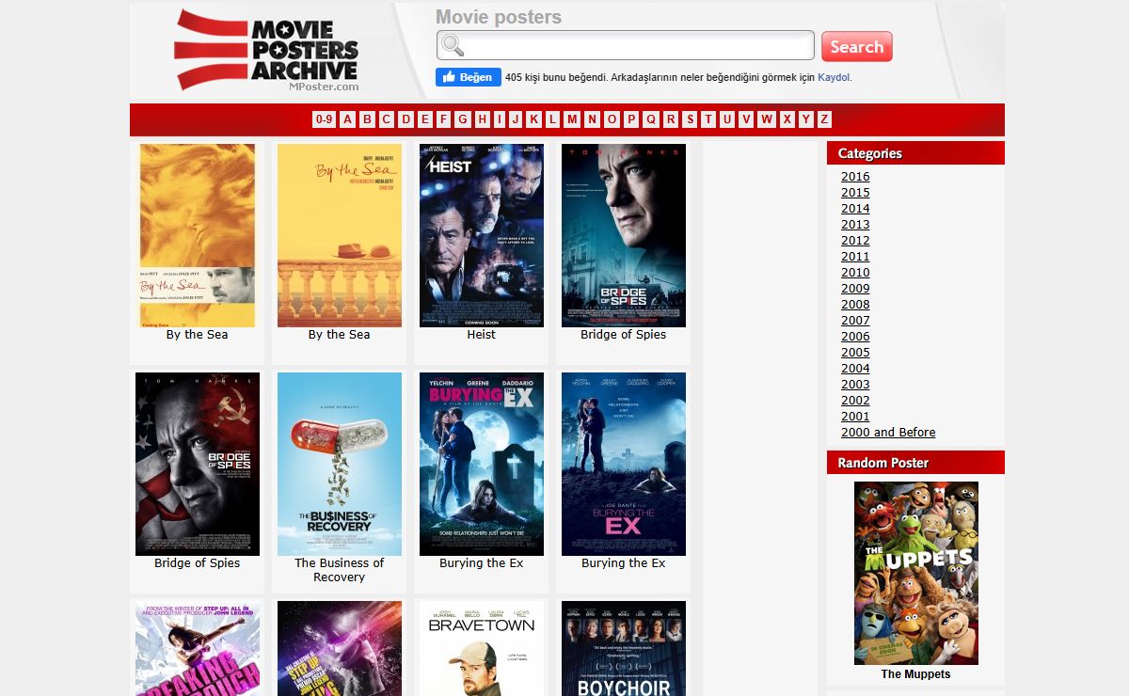Open the 2000 and Before category
Viewport: 1129px width, 696px height.
point(888,433)
